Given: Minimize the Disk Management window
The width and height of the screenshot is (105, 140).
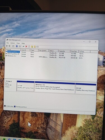Looking at the screenshot, I should click(84, 41).
